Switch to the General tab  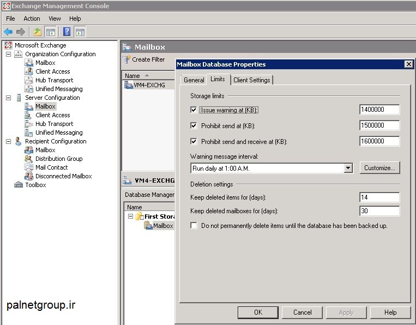pos(194,80)
